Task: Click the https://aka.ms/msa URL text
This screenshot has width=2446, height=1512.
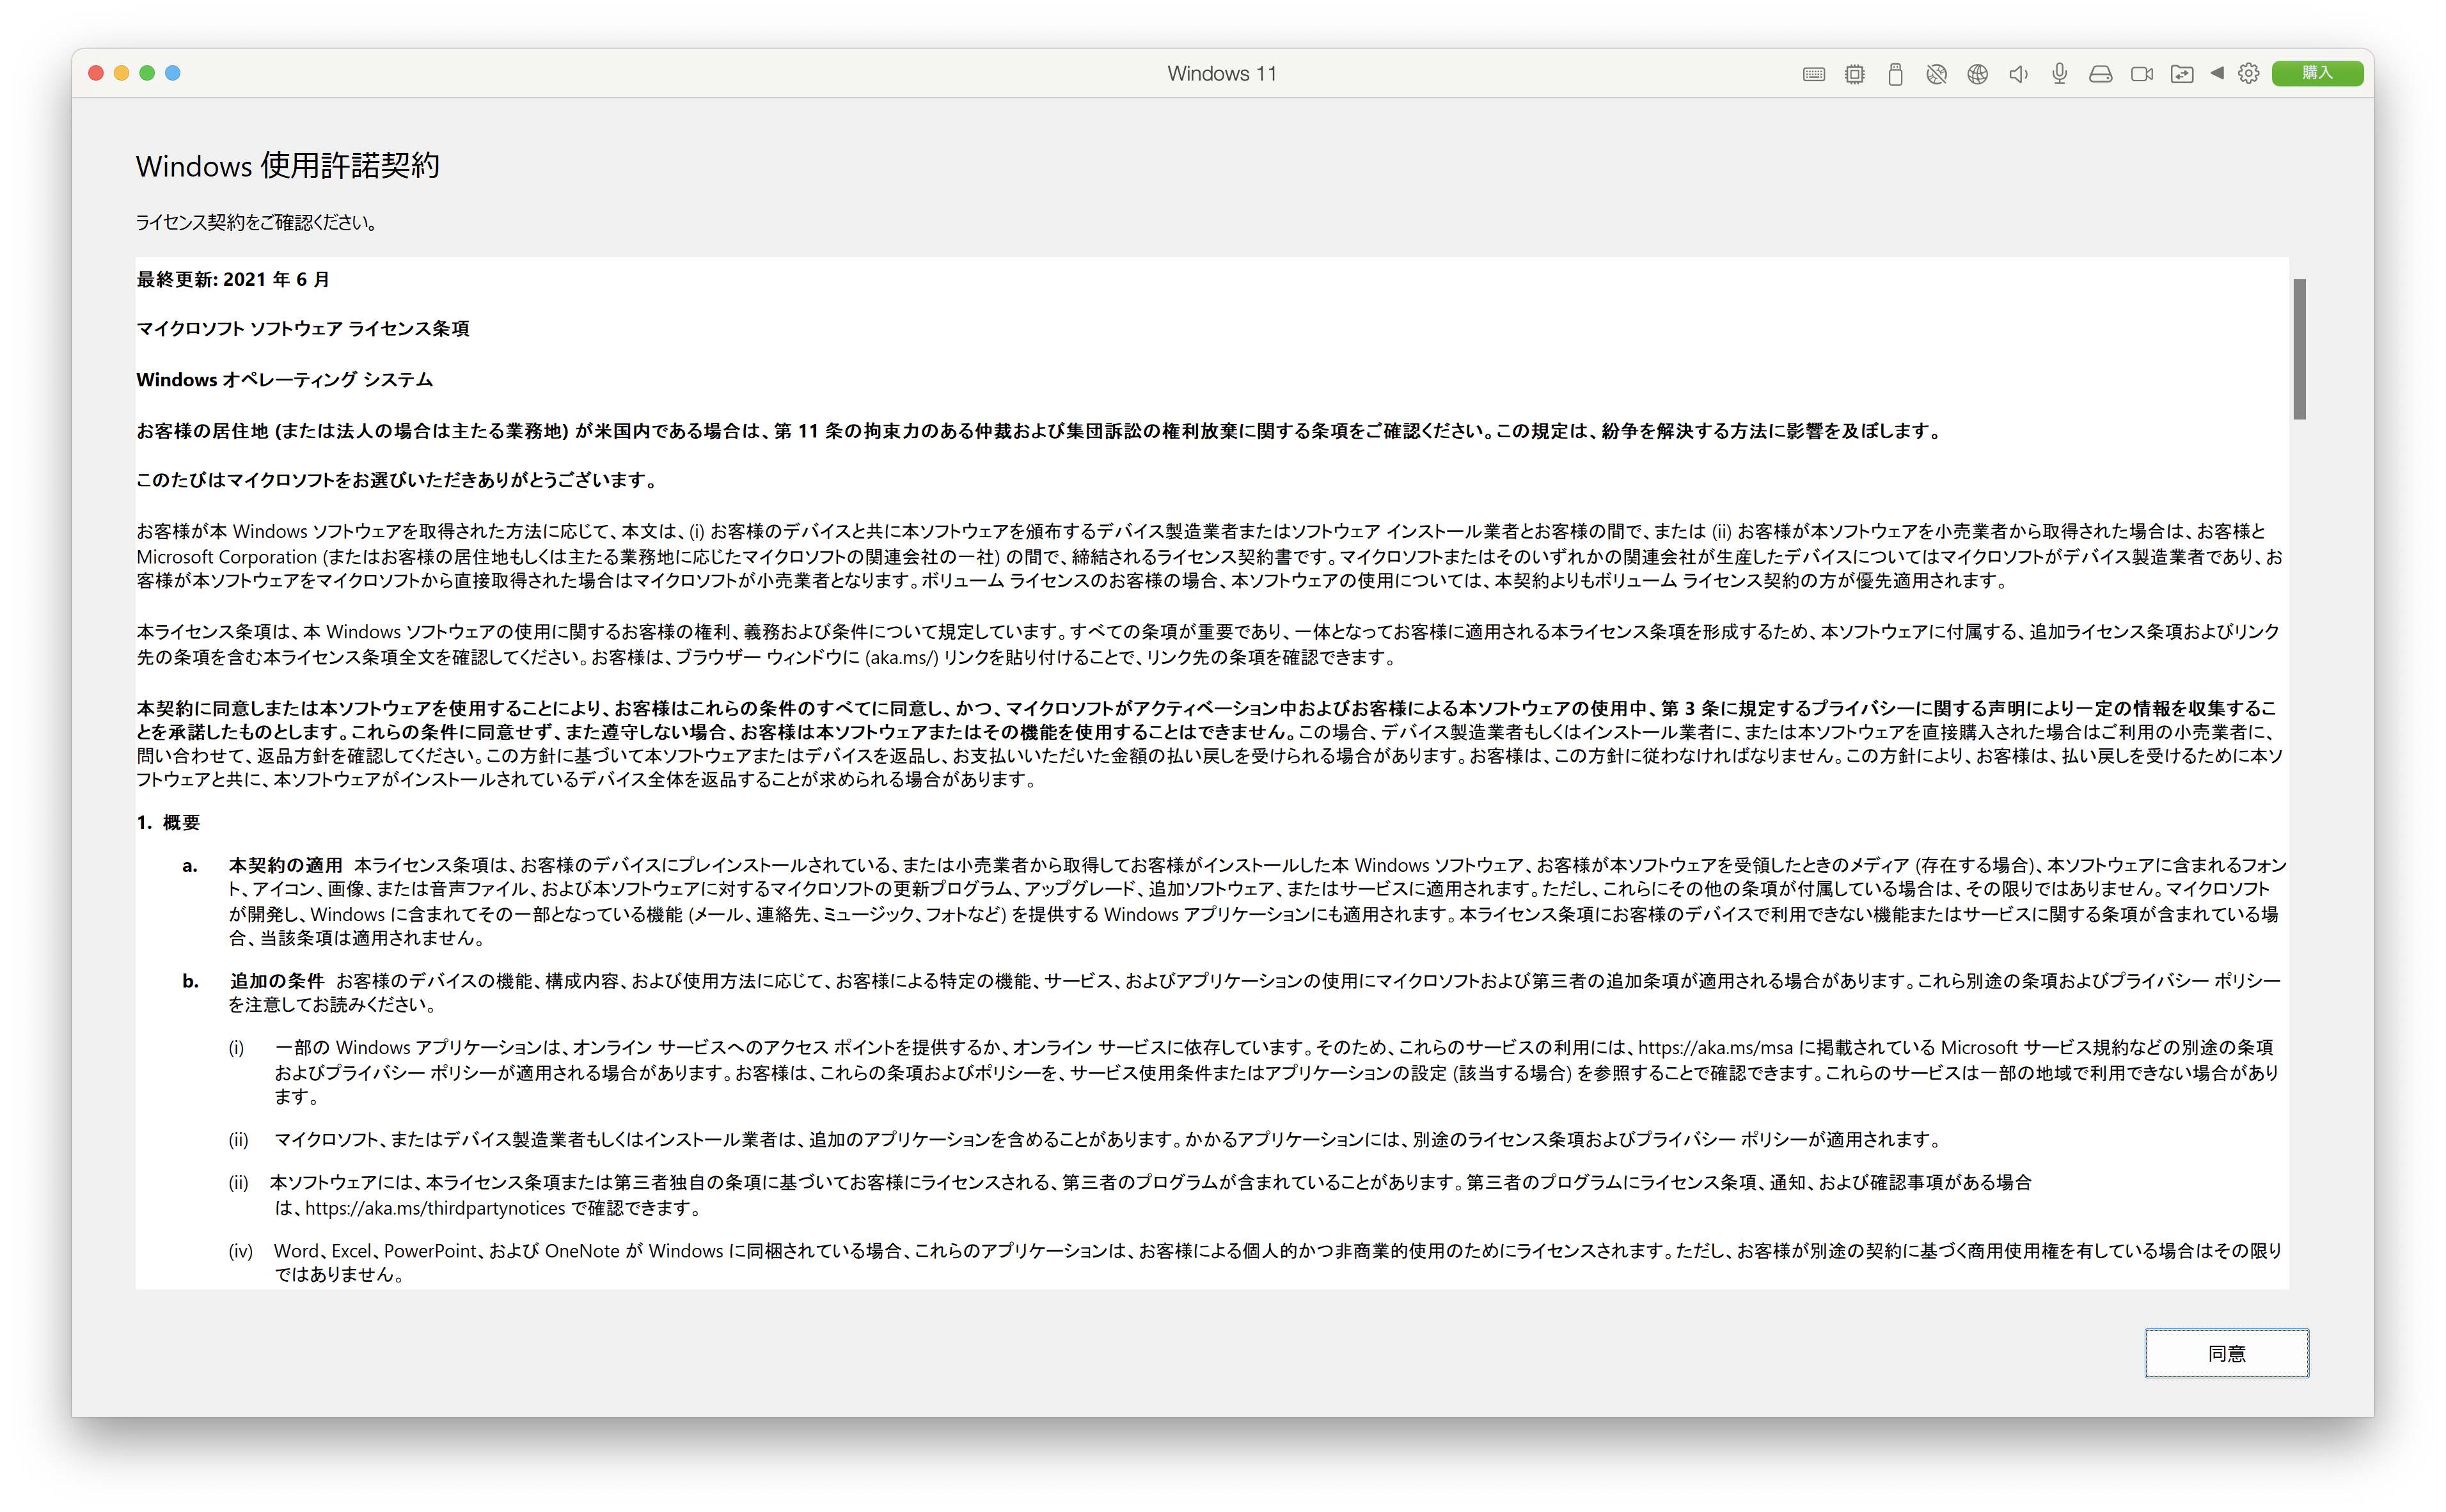Action: [1715, 1047]
